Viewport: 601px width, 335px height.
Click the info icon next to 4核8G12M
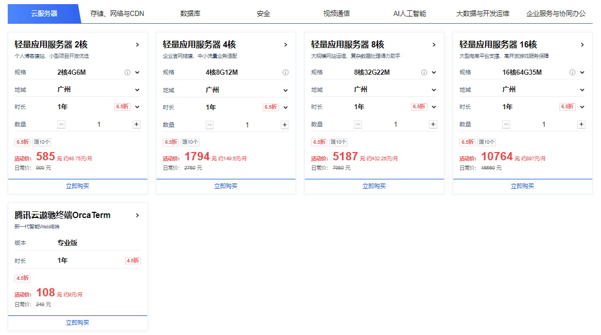[x=286, y=72]
